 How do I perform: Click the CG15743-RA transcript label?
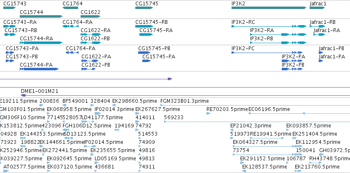click(x=20, y=22)
